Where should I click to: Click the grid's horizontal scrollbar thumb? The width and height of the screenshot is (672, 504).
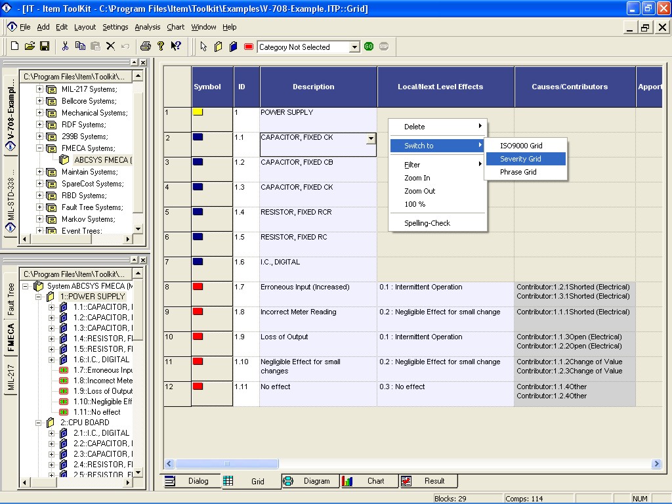coord(227,464)
